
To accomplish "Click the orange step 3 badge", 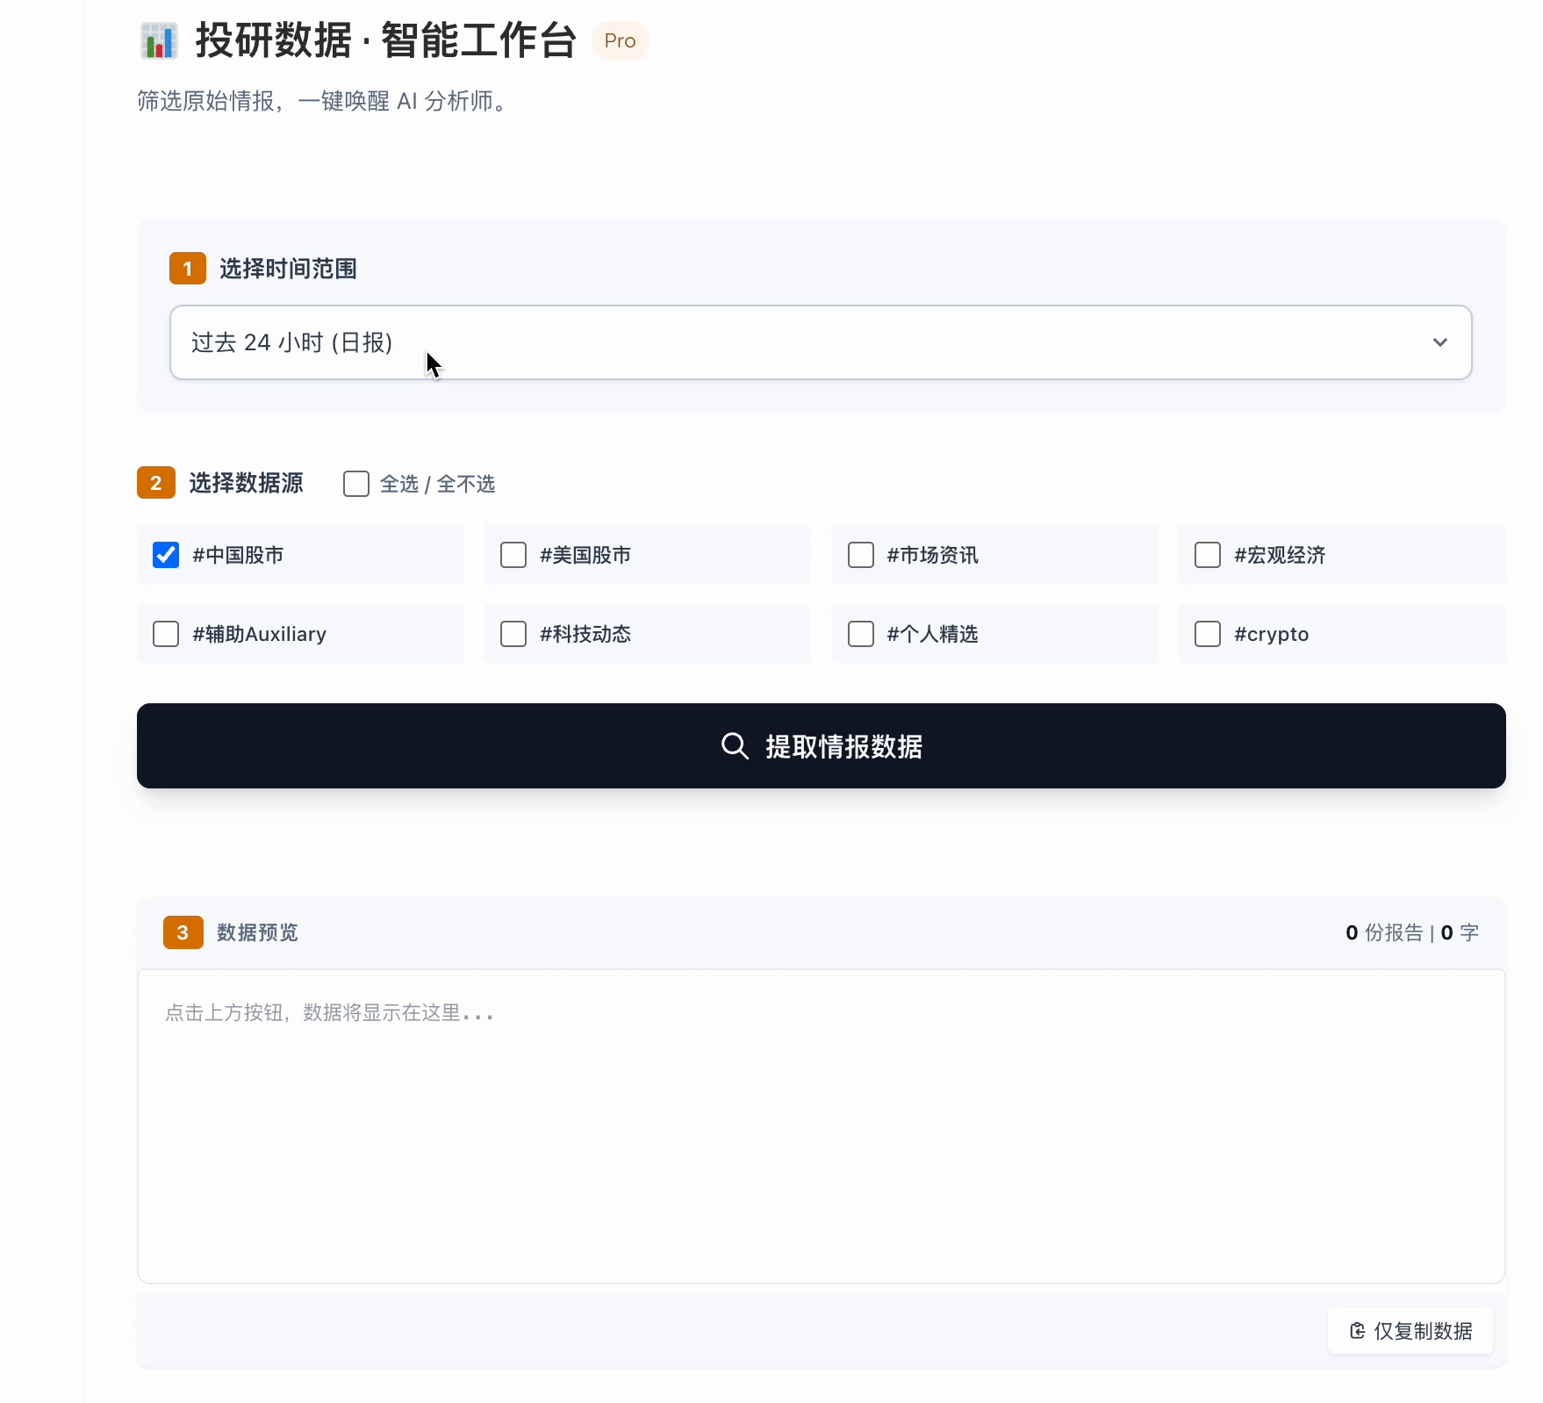I will pos(183,932).
